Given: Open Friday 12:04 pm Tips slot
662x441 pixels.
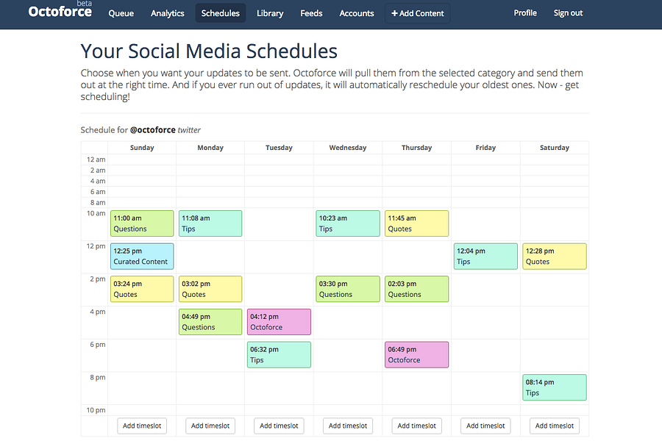Looking at the screenshot, I should coord(485,257).
